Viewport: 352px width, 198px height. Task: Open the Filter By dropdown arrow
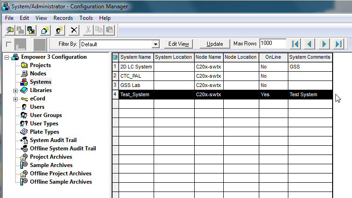click(155, 44)
